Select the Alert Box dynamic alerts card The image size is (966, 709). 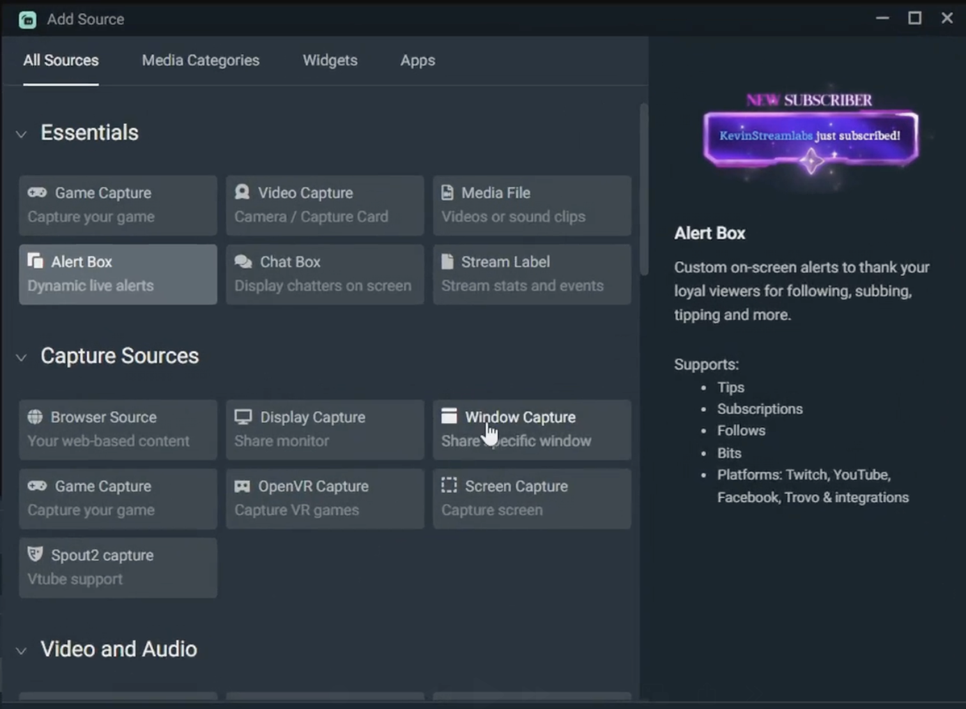tap(118, 274)
